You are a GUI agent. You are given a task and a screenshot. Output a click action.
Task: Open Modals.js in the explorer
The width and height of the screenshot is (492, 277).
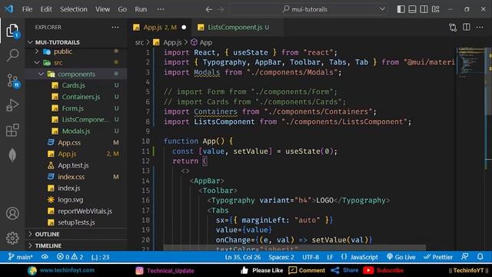tap(76, 131)
